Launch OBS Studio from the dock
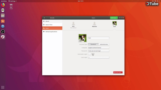Image resolution: width=161 pixels, height=90 pixels. [x=3, y=32]
